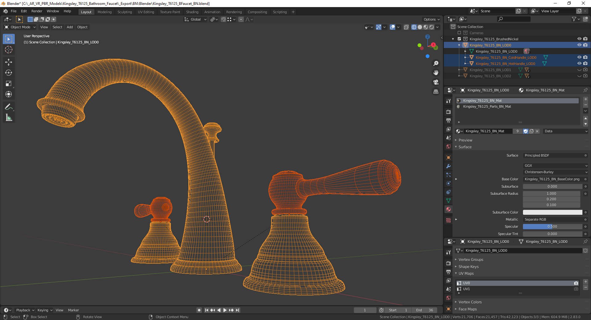591x320 pixels.
Task: Uncheck the Kingsley_T6125_BrushedNickel collection checkbox
Action: pyautogui.click(x=459, y=39)
